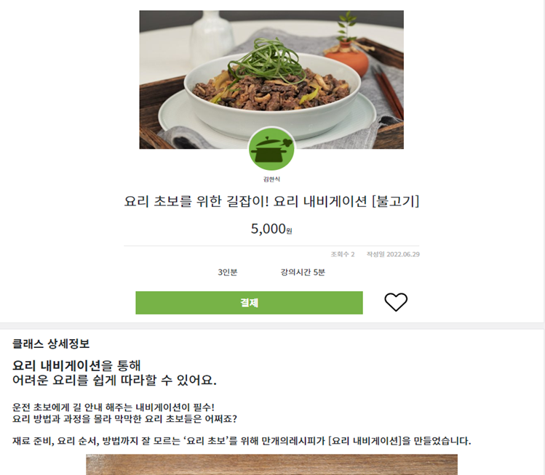
Task: Open author 김한식's profile name
Action: 271,179
